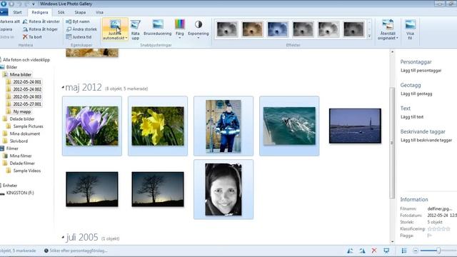Collapse the maj 2012 group
This screenshot has height=257, width=457.
click(x=63, y=87)
